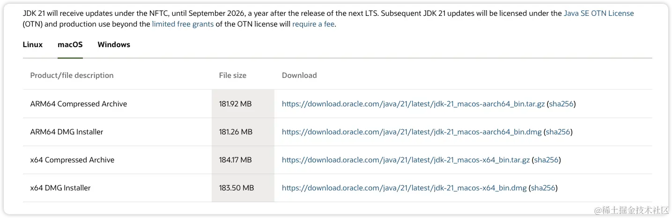Image resolution: width=672 pixels, height=218 pixels.
Task: Click the x64 DMG Installer row label
Action: [x=60, y=188]
